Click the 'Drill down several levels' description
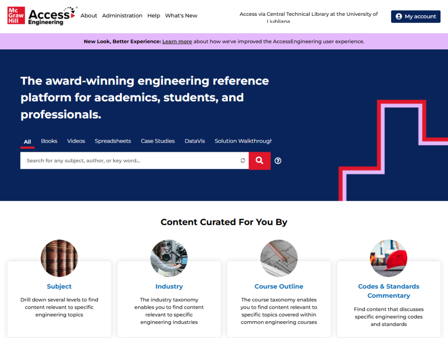Screen dimensions: 448x338 [x=59, y=307]
